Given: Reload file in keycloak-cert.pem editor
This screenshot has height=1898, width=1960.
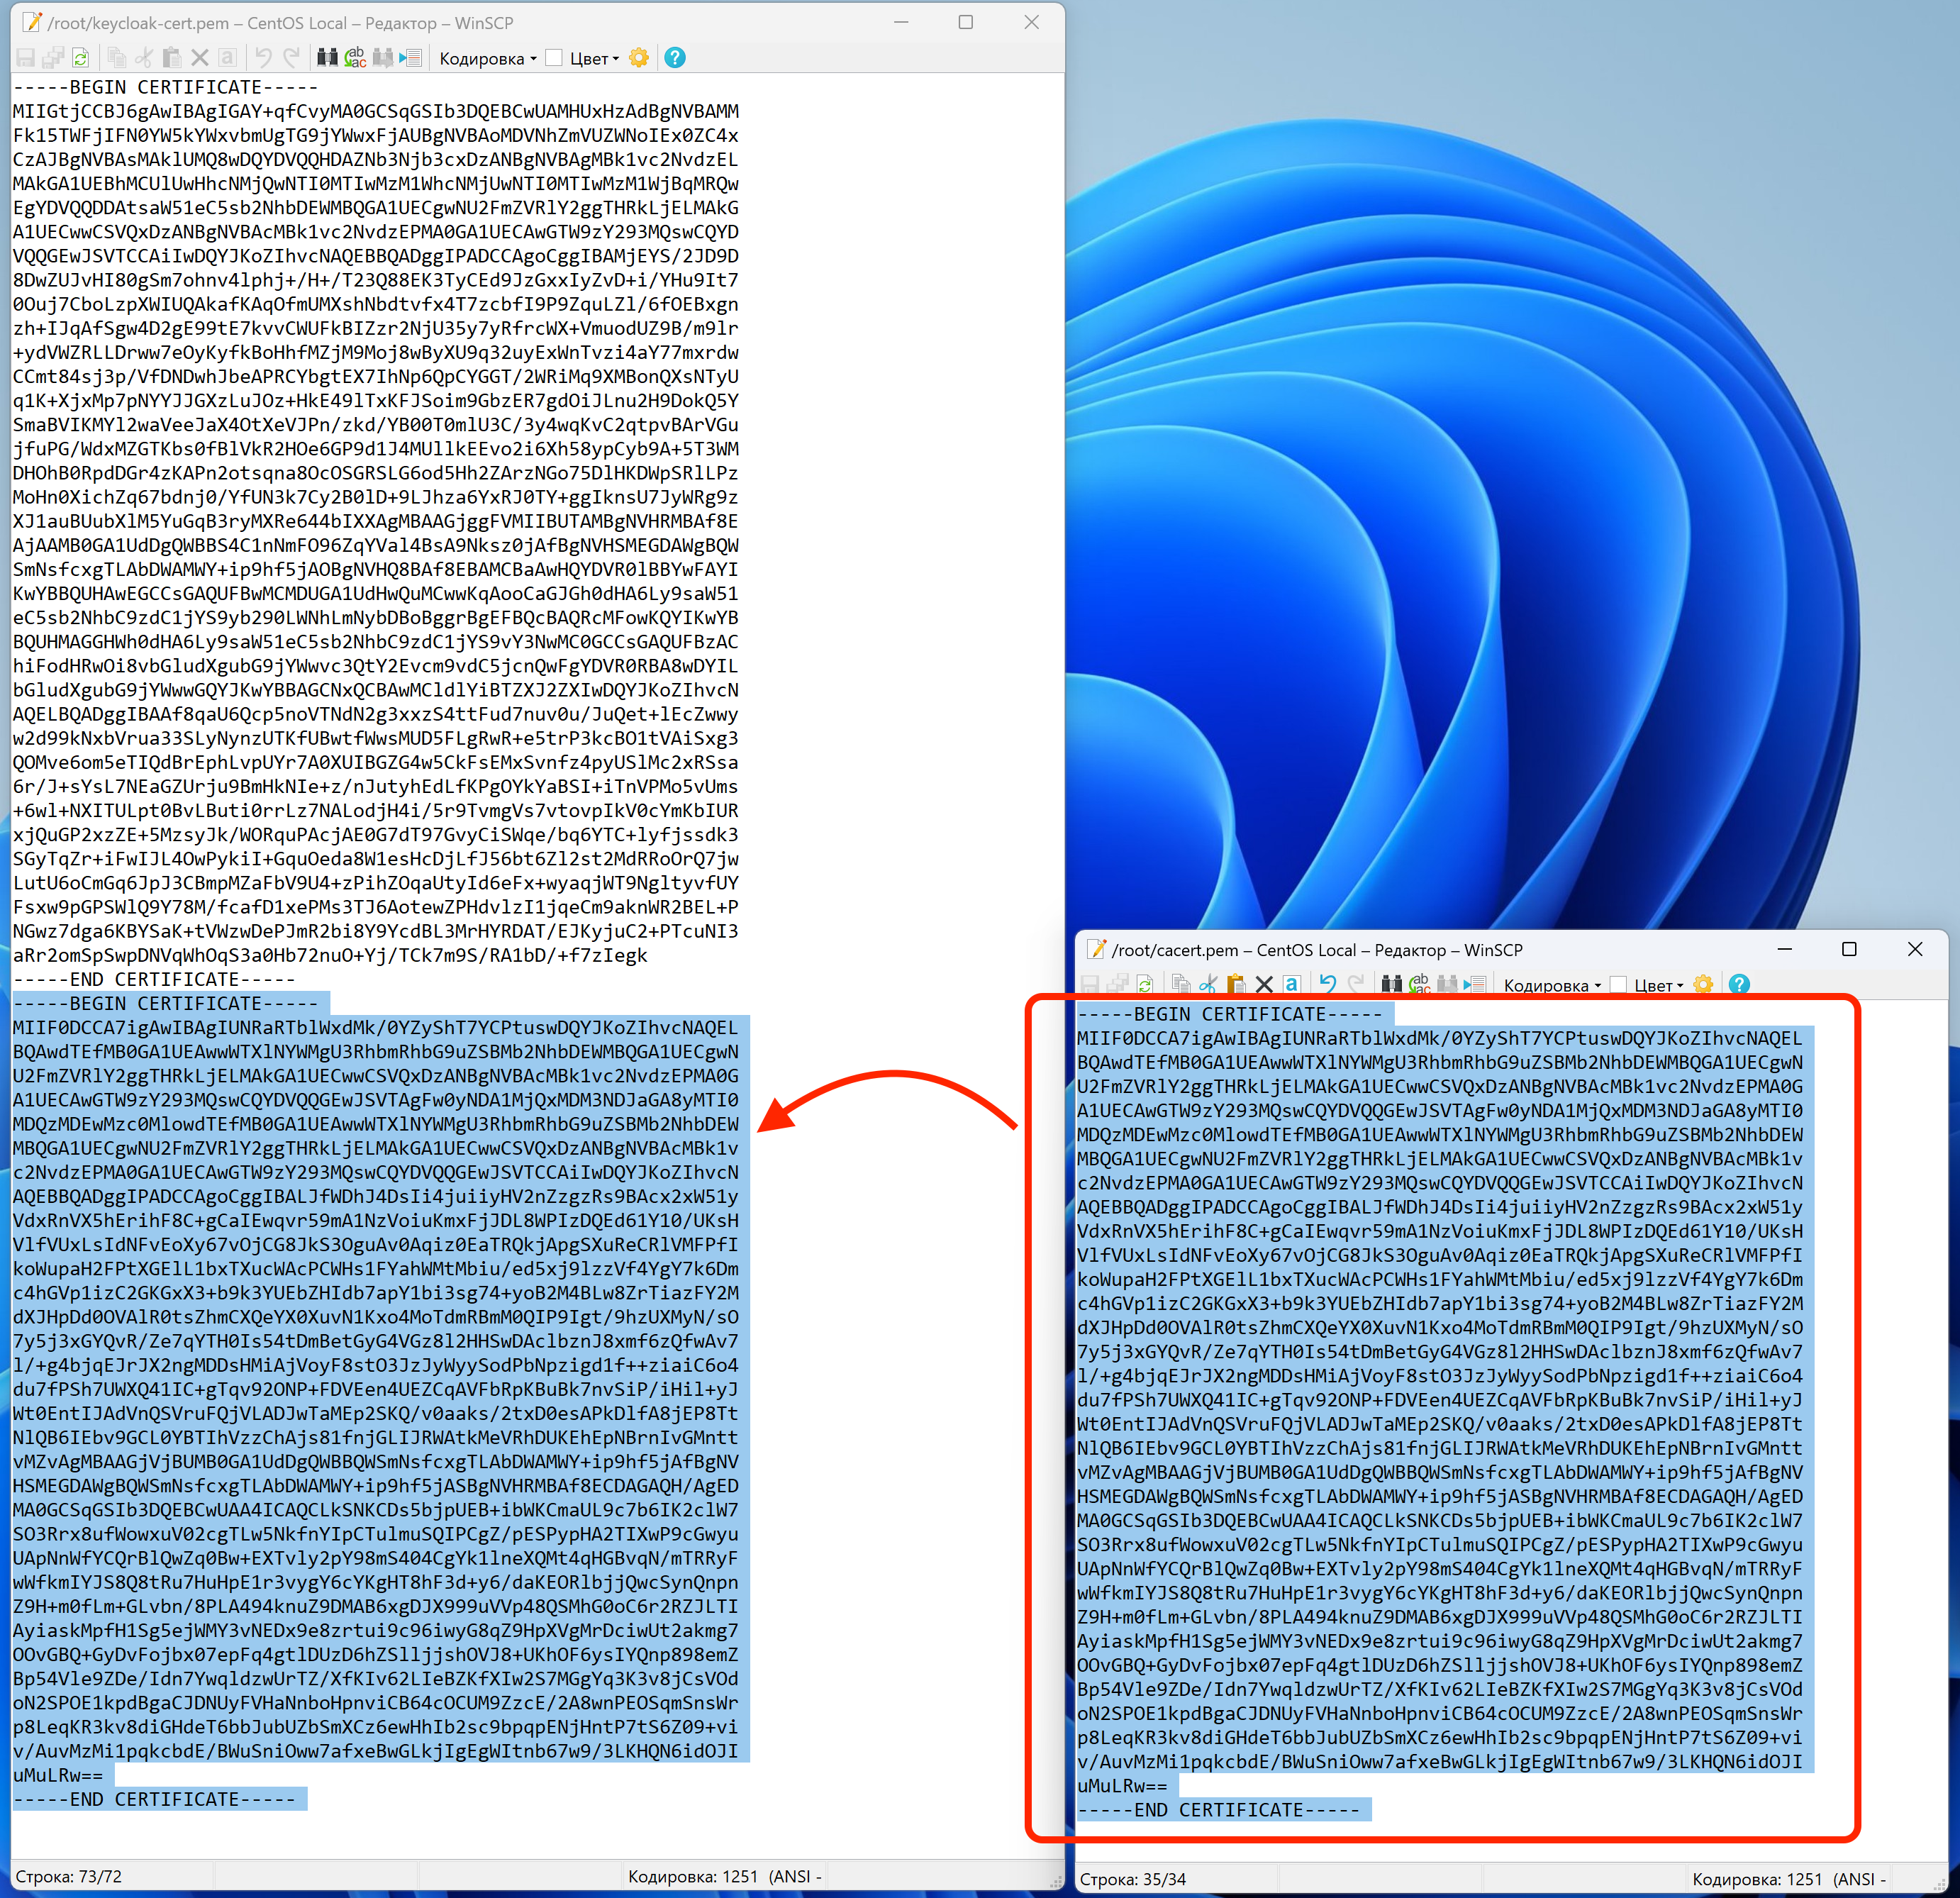Looking at the screenshot, I should [x=81, y=58].
